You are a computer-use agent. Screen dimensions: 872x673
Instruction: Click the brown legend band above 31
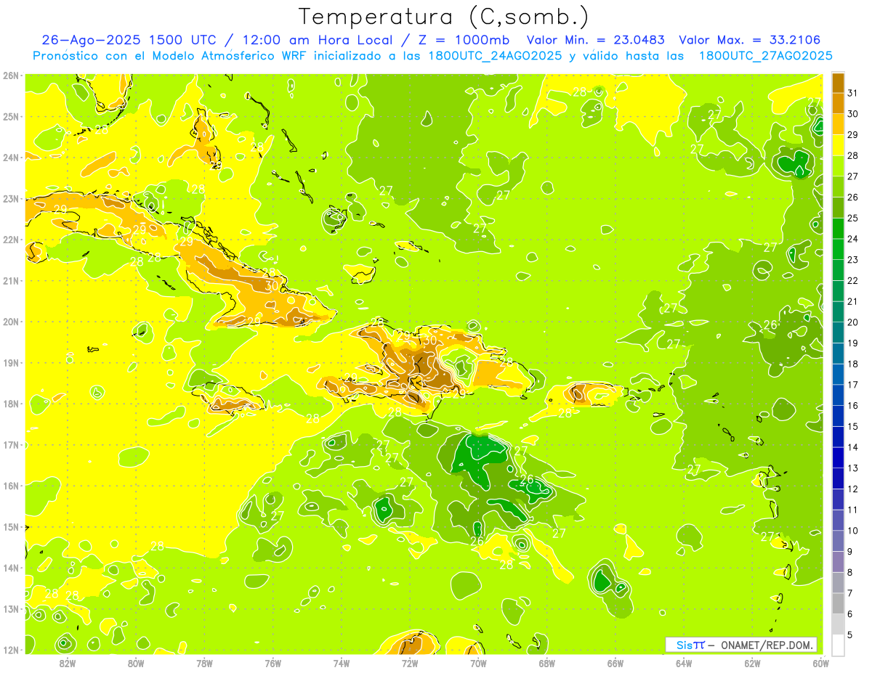pyautogui.click(x=838, y=82)
